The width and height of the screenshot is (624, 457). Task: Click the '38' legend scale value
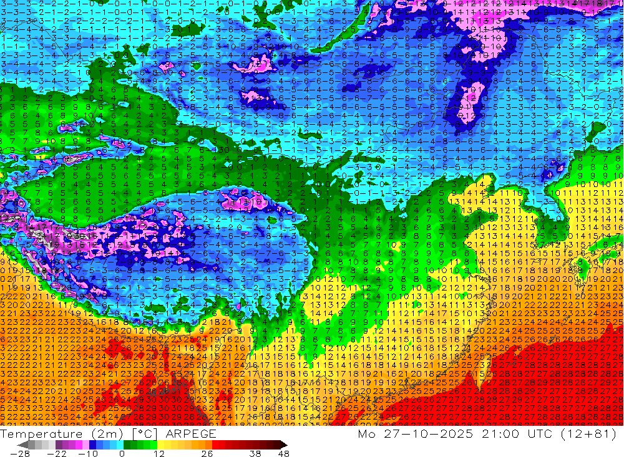[x=255, y=453]
